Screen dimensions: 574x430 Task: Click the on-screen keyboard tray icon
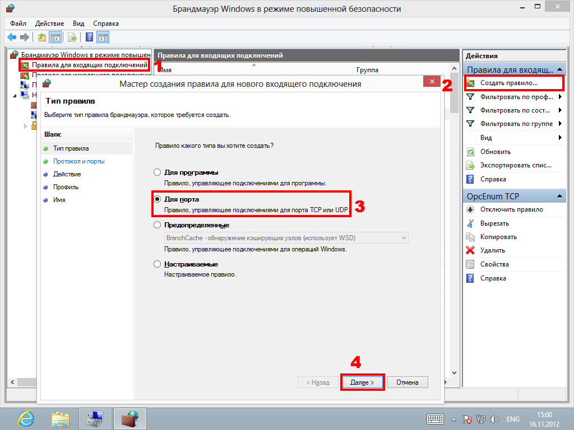pos(435,419)
